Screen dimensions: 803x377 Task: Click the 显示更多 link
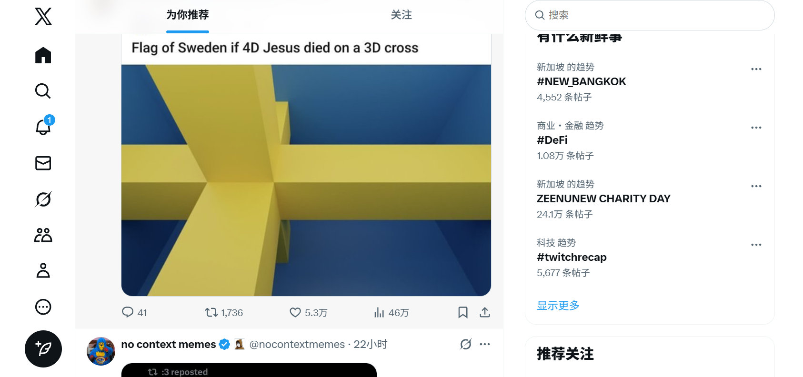(558, 306)
